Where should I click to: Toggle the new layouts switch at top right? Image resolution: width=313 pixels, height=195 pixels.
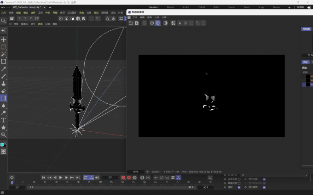coord(309,7)
